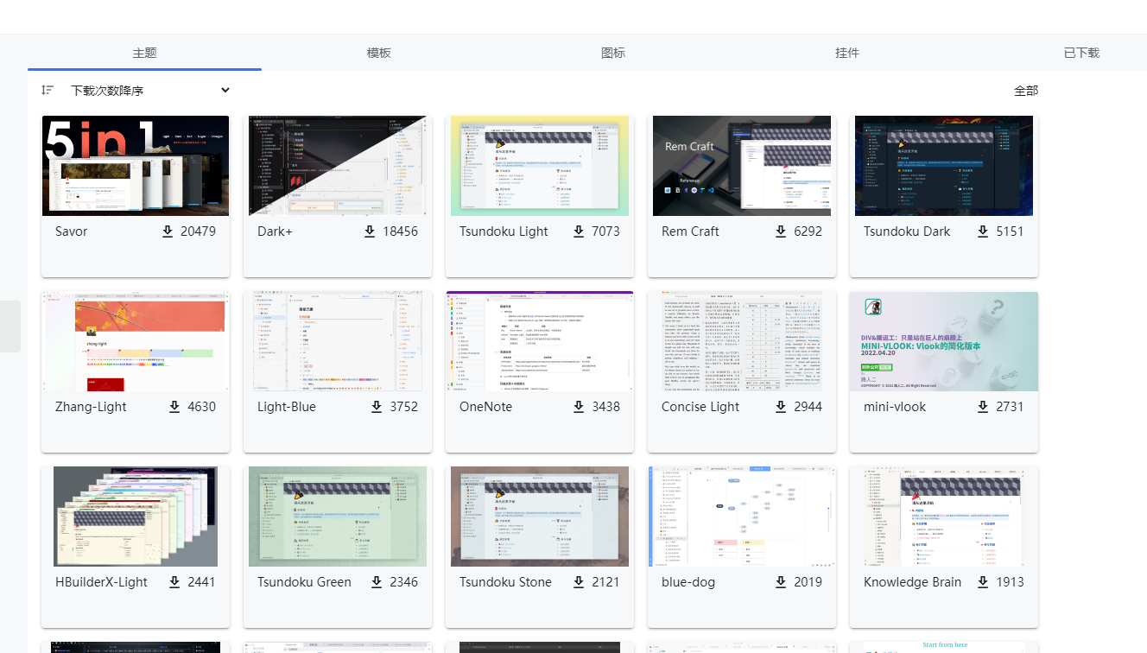Click the Tsundoku Light theme name

[x=504, y=231]
